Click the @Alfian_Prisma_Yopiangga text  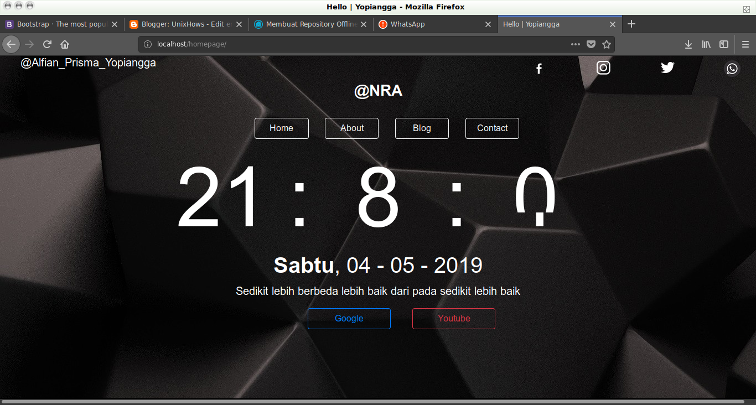click(88, 63)
